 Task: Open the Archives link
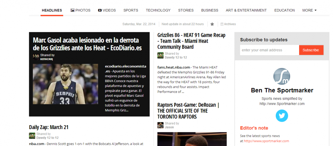(x=228, y=24)
